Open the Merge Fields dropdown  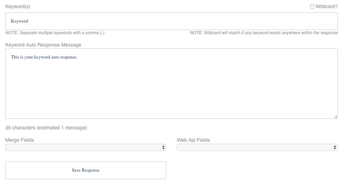pyautogui.click(x=86, y=147)
